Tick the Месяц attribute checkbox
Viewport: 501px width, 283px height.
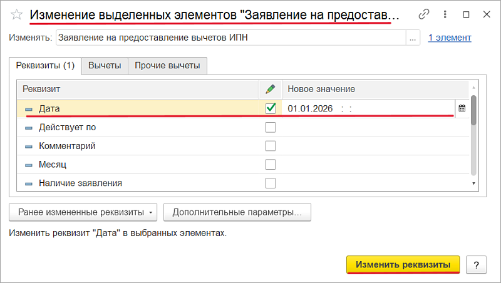point(271,165)
